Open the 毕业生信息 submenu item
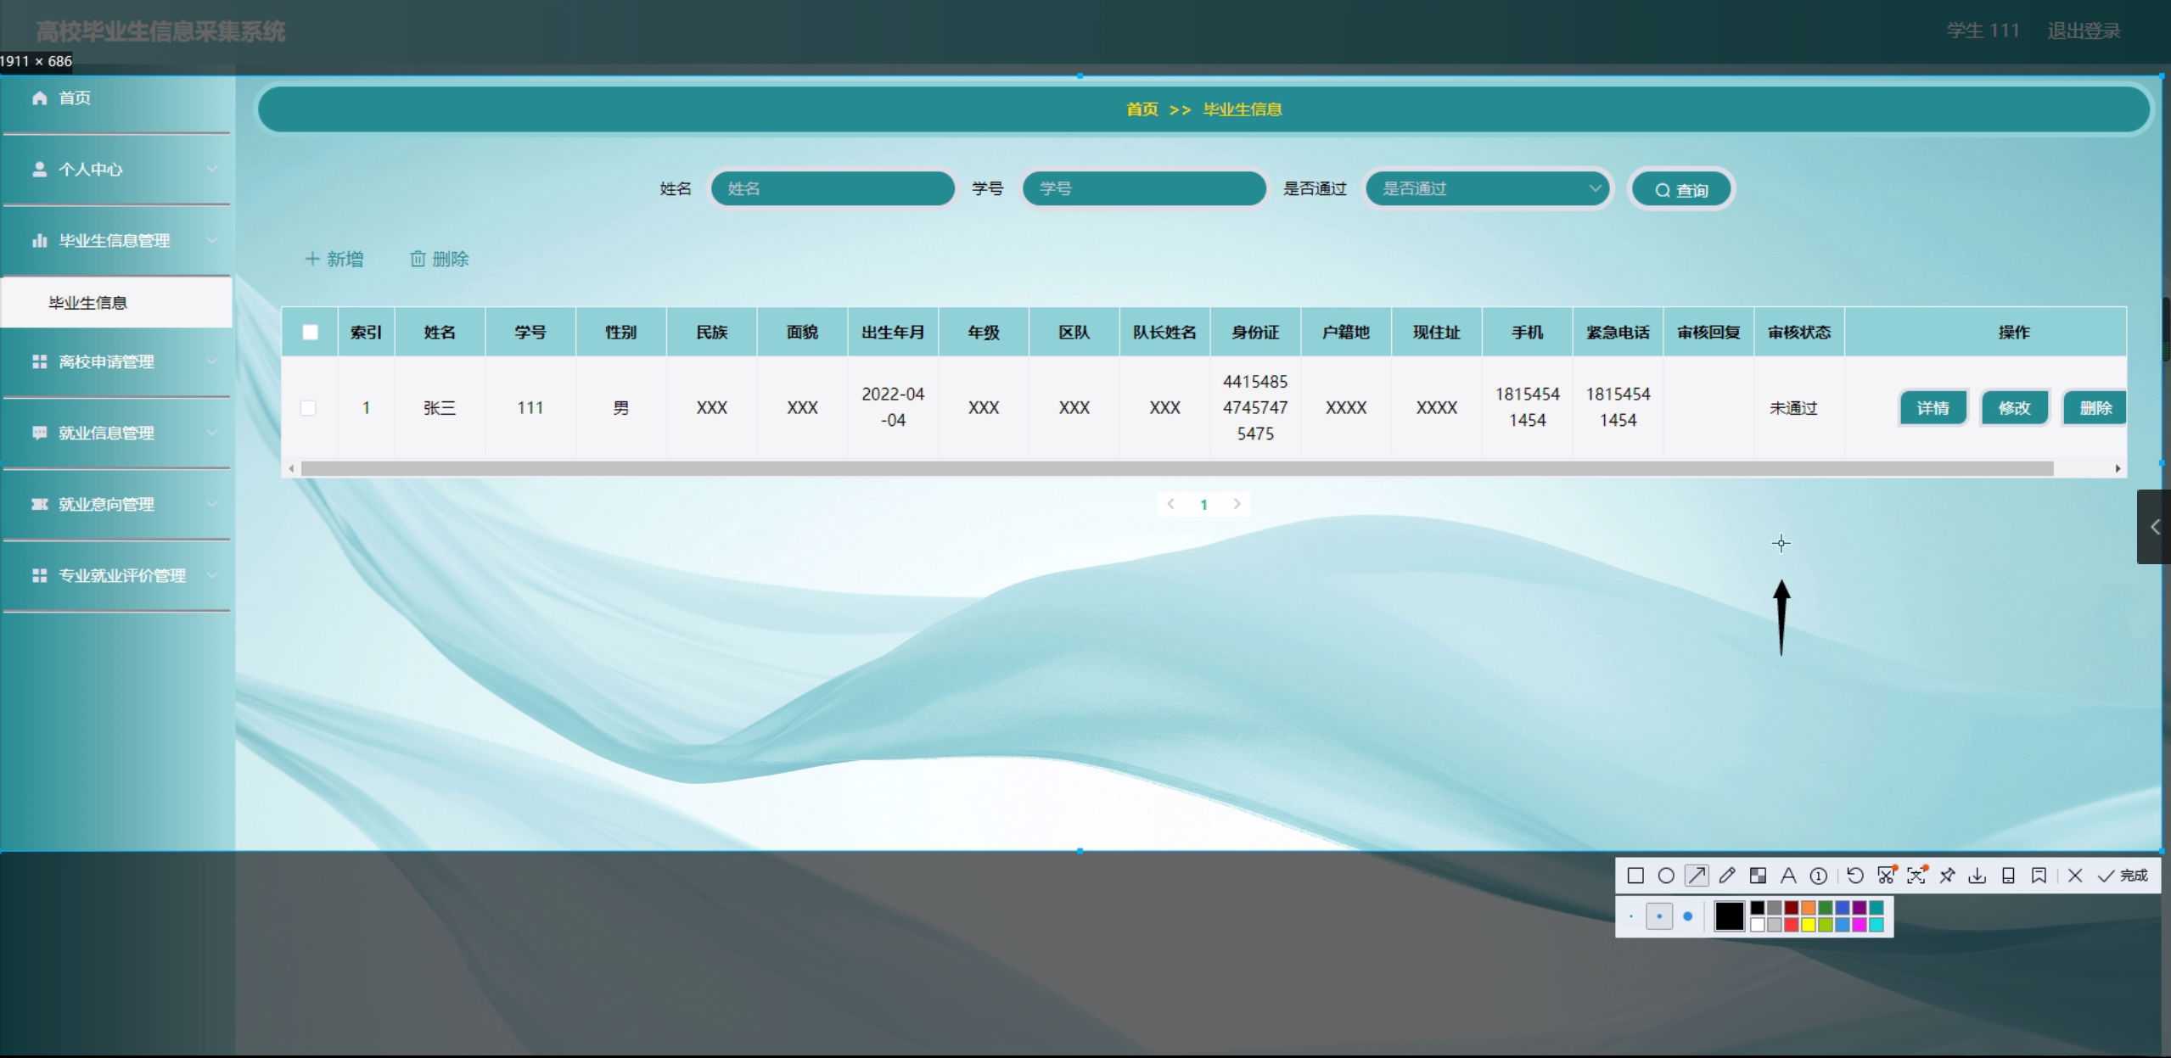Viewport: 2171px width, 1058px height. pos(88,303)
